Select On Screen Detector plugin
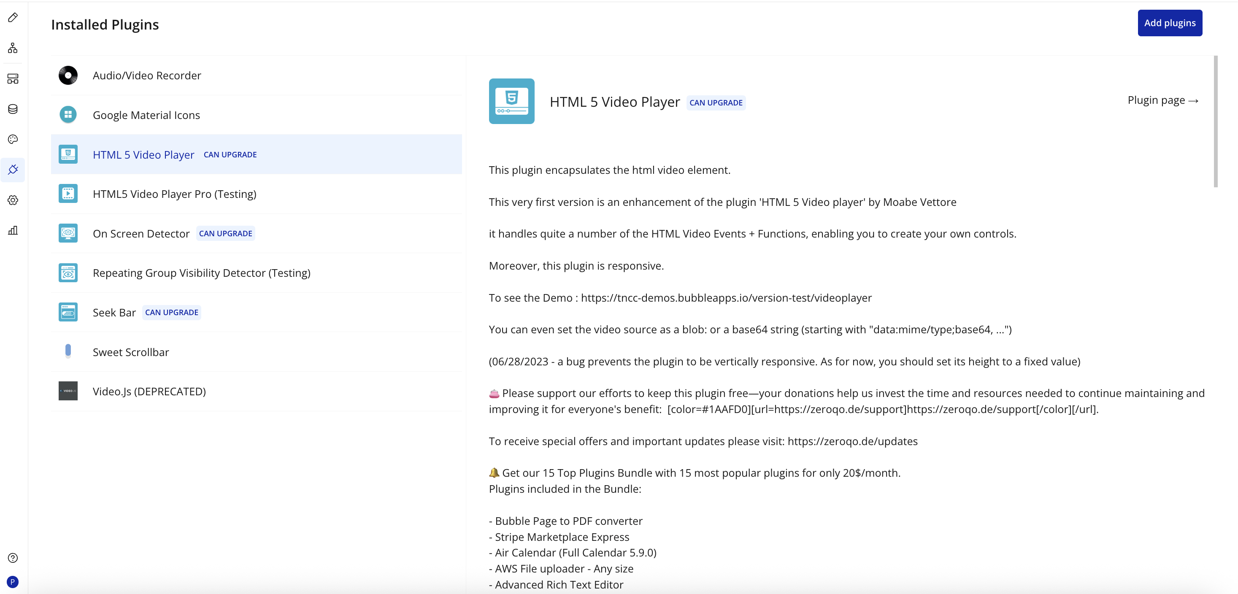 (x=141, y=234)
